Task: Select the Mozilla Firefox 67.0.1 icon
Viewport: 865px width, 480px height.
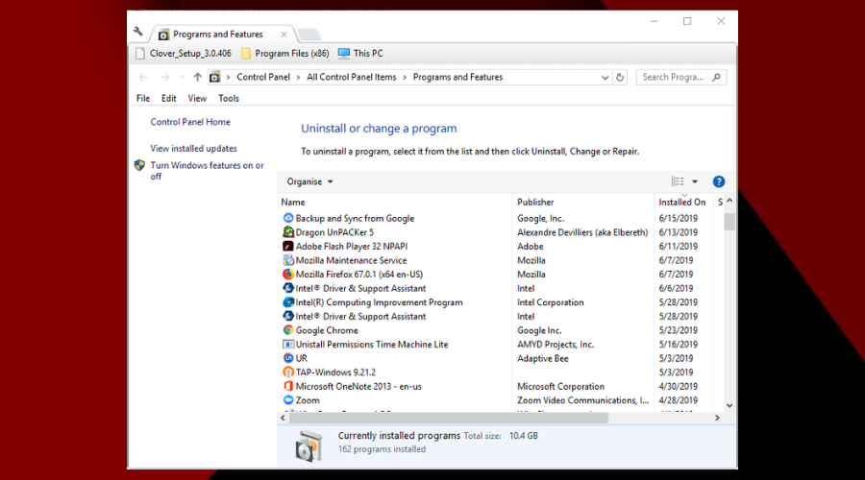Action: click(288, 275)
